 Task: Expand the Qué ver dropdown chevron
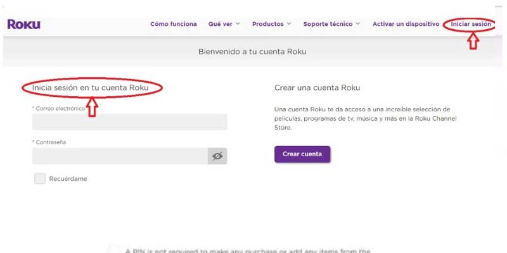[x=238, y=24]
